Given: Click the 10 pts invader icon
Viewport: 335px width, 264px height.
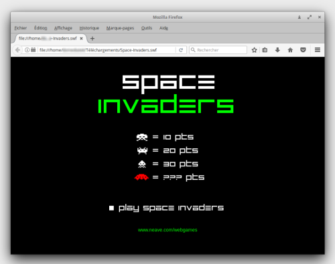Looking at the screenshot, I should (x=142, y=137).
